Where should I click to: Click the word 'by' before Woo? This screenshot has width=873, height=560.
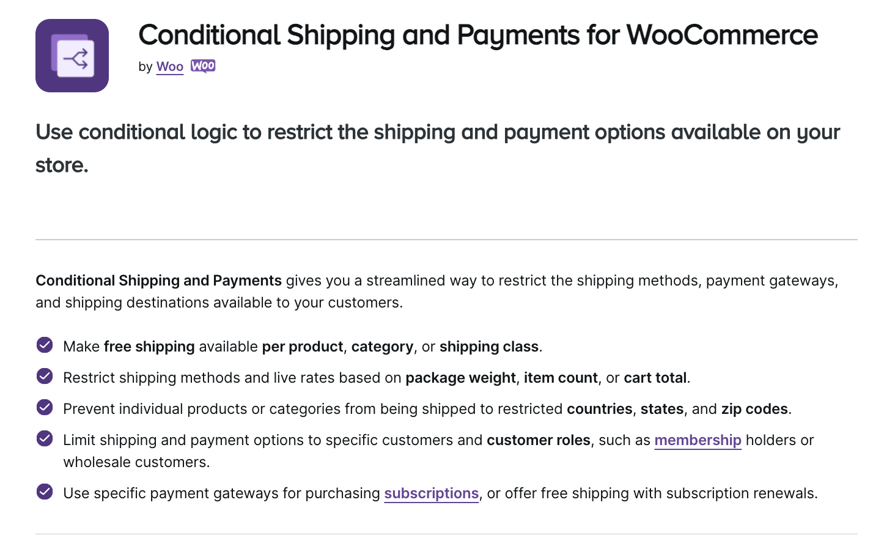(145, 67)
